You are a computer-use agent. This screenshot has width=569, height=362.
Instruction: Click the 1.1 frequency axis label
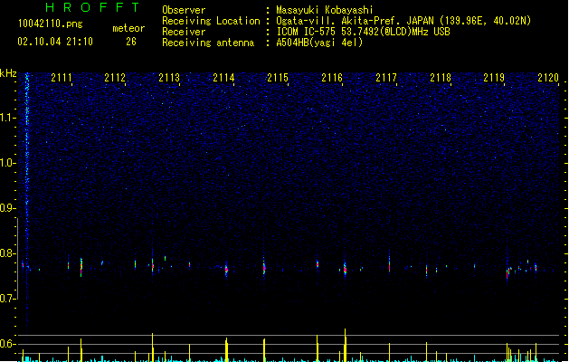[8, 118]
